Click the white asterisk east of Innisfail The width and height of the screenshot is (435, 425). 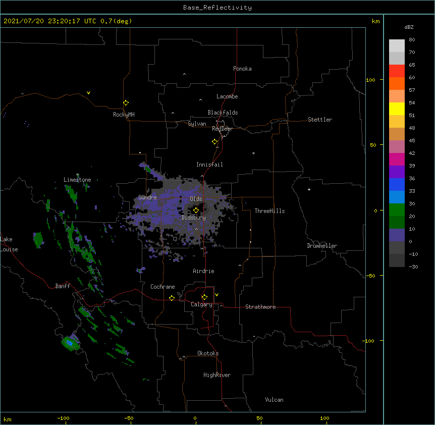[x=253, y=153]
